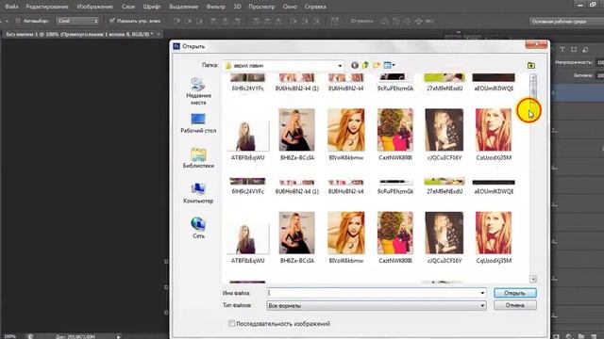The image size is (604, 339).
Task: Select the 3D rotate mode icon
Action: 385,21
